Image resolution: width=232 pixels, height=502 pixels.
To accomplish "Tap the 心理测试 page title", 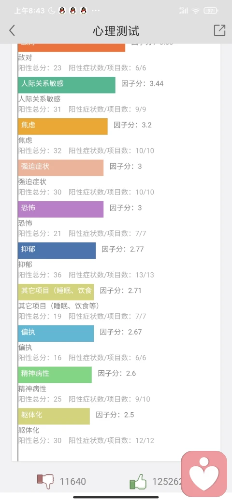I will tap(116, 31).
